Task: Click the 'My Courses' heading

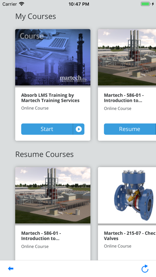Action: pos(35,17)
